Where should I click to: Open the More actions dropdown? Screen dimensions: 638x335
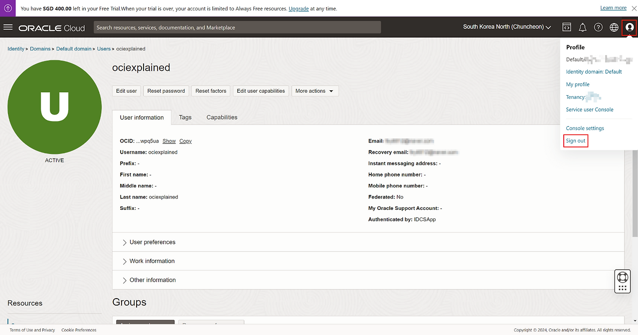pyautogui.click(x=315, y=91)
